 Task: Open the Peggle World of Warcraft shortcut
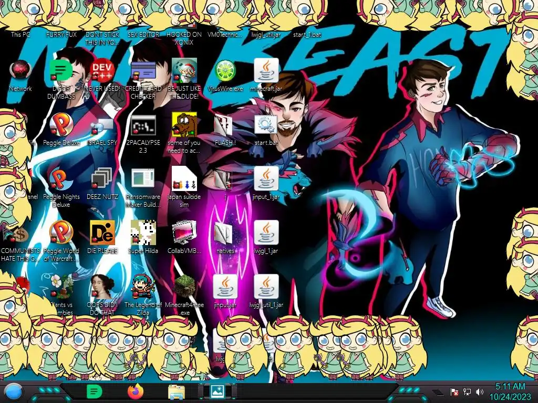(61, 232)
